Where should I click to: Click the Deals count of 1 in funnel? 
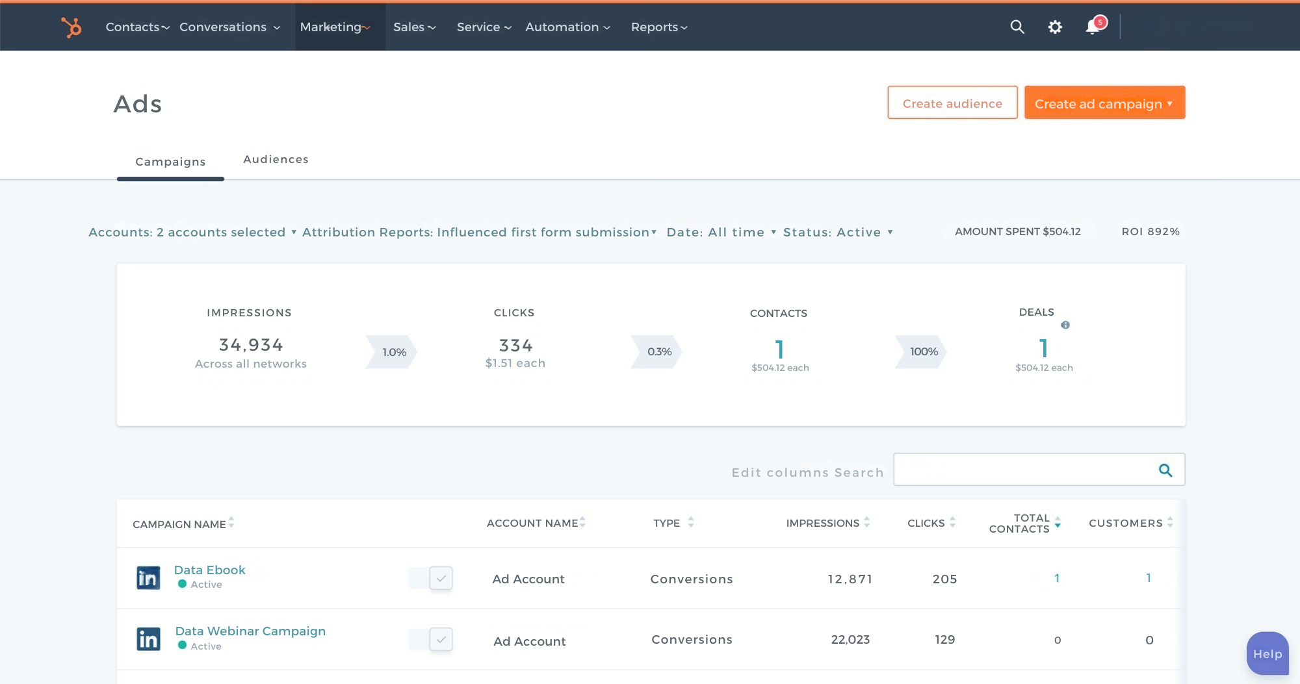(x=1043, y=348)
